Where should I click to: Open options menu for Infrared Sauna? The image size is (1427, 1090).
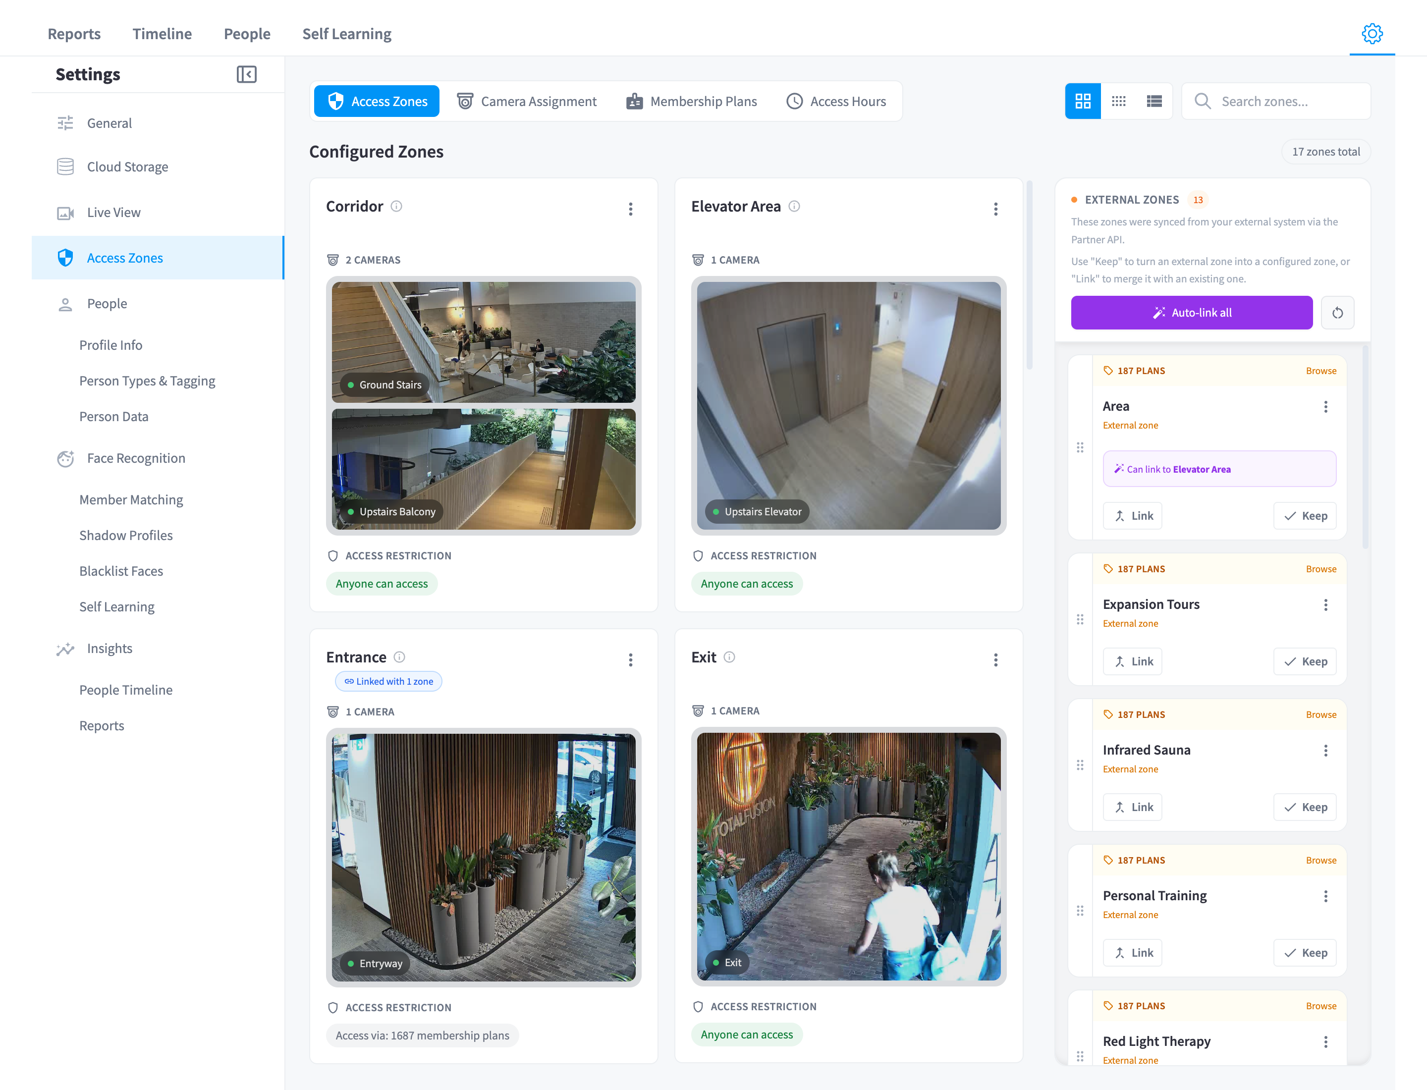(1325, 751)
